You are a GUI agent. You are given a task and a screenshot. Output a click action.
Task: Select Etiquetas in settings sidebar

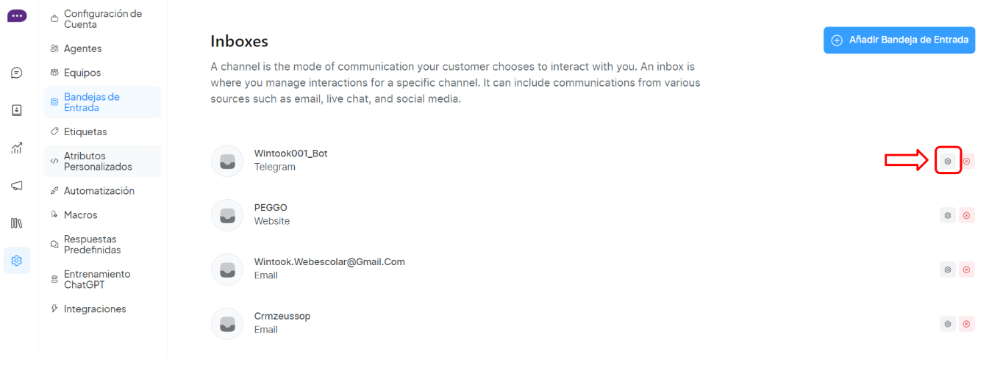pyautogui.click(x=85, y=132)
